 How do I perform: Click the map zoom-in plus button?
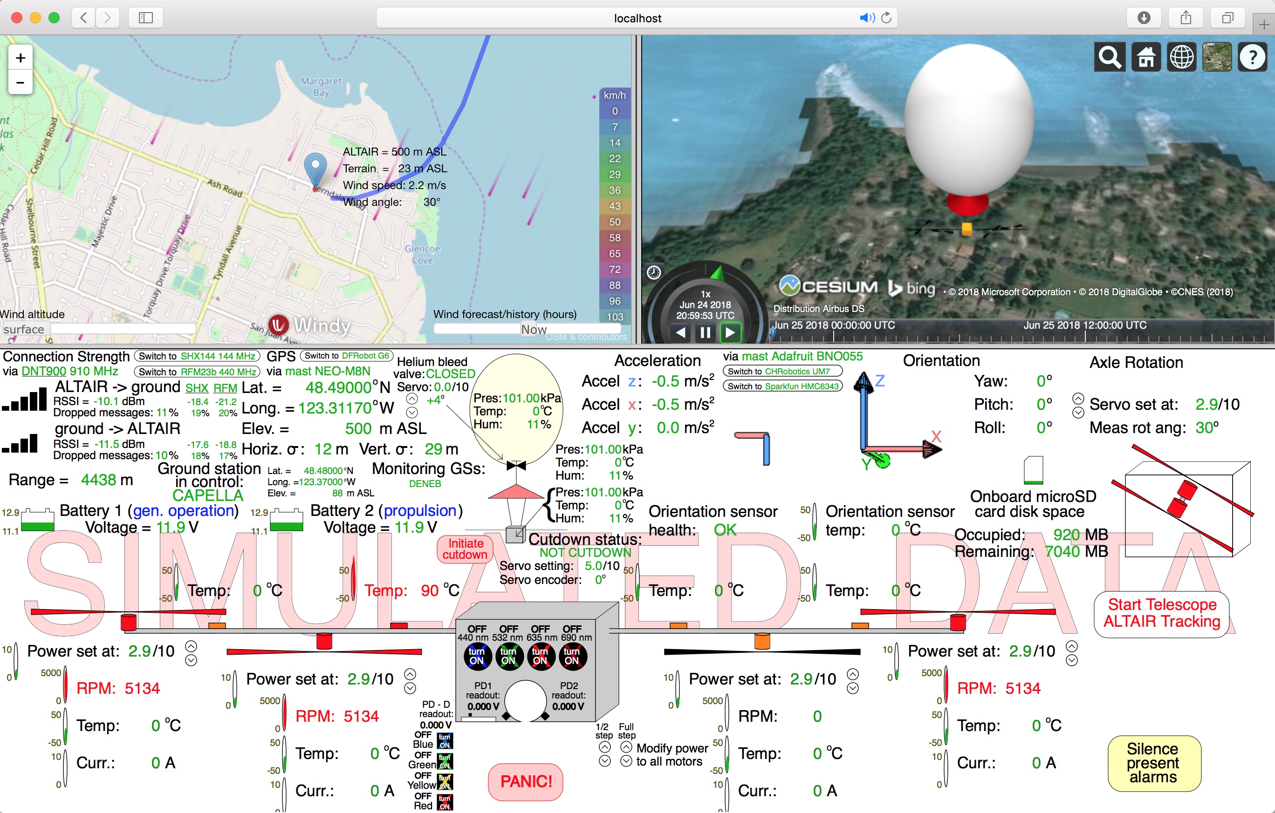[x=21, y=58]
